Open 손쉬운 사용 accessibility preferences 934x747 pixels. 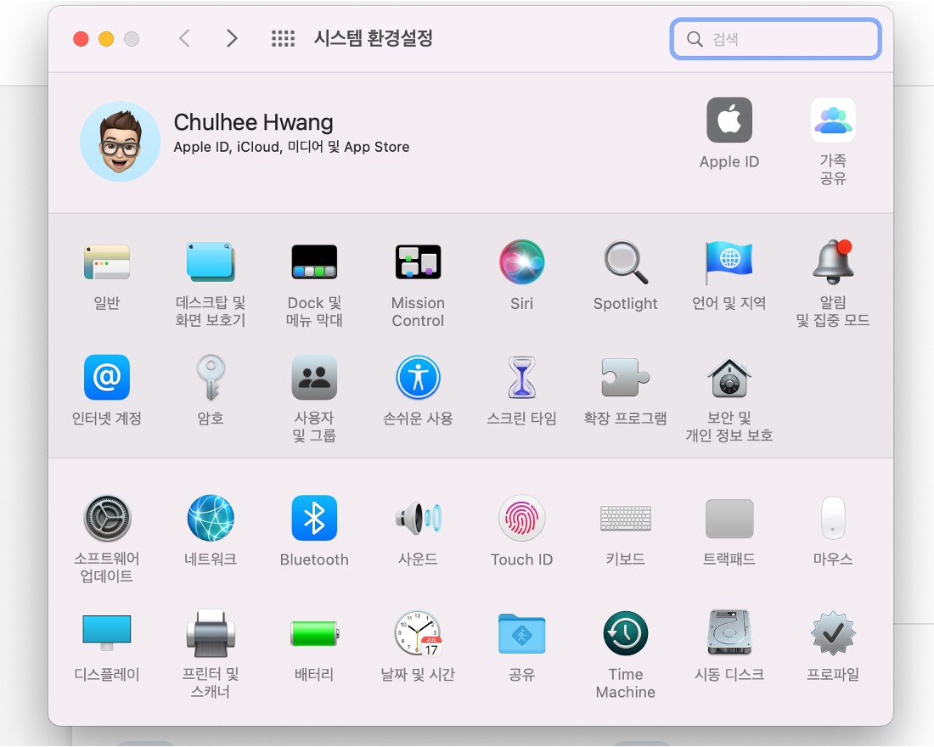tap(418, 377)
